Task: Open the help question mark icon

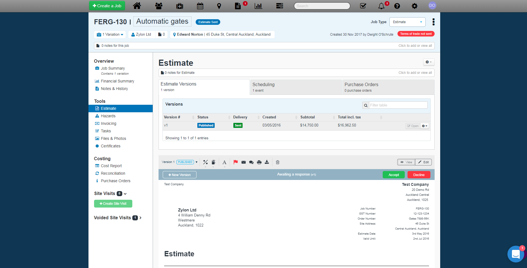Action: tap(397, 6)
